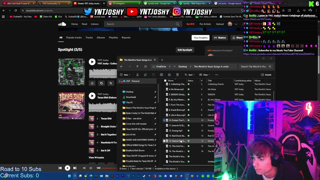Expand the YNT - Personal tree node
320x180 pixels.
(119, 81)
